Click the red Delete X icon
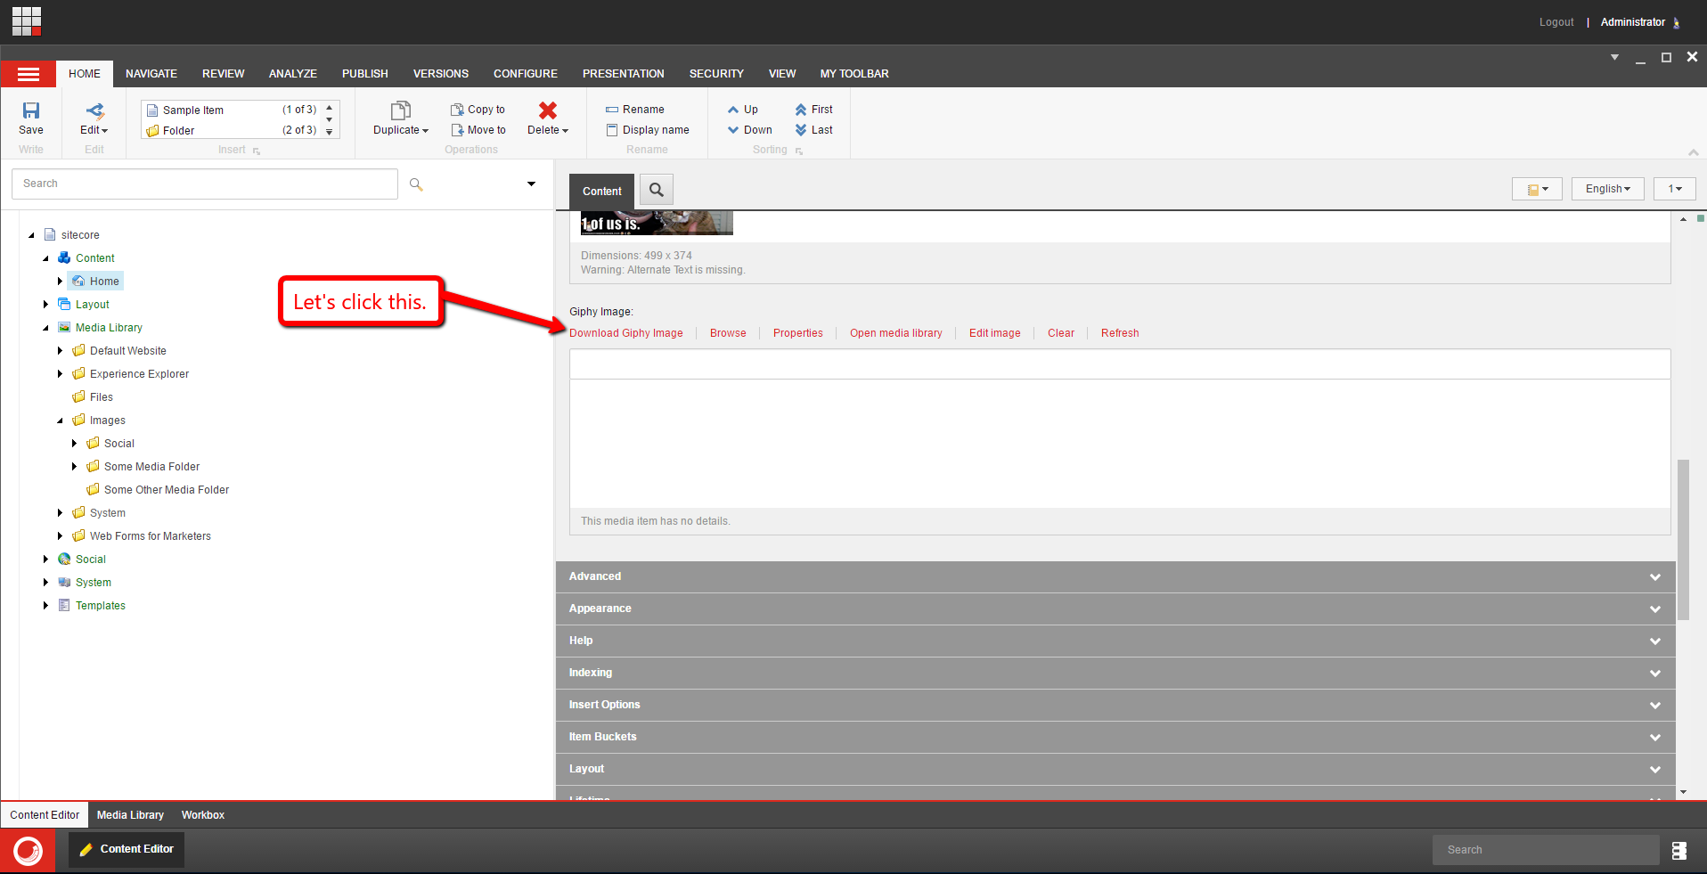Viewport: 1707px width, 874px height. tap(547, 110)
